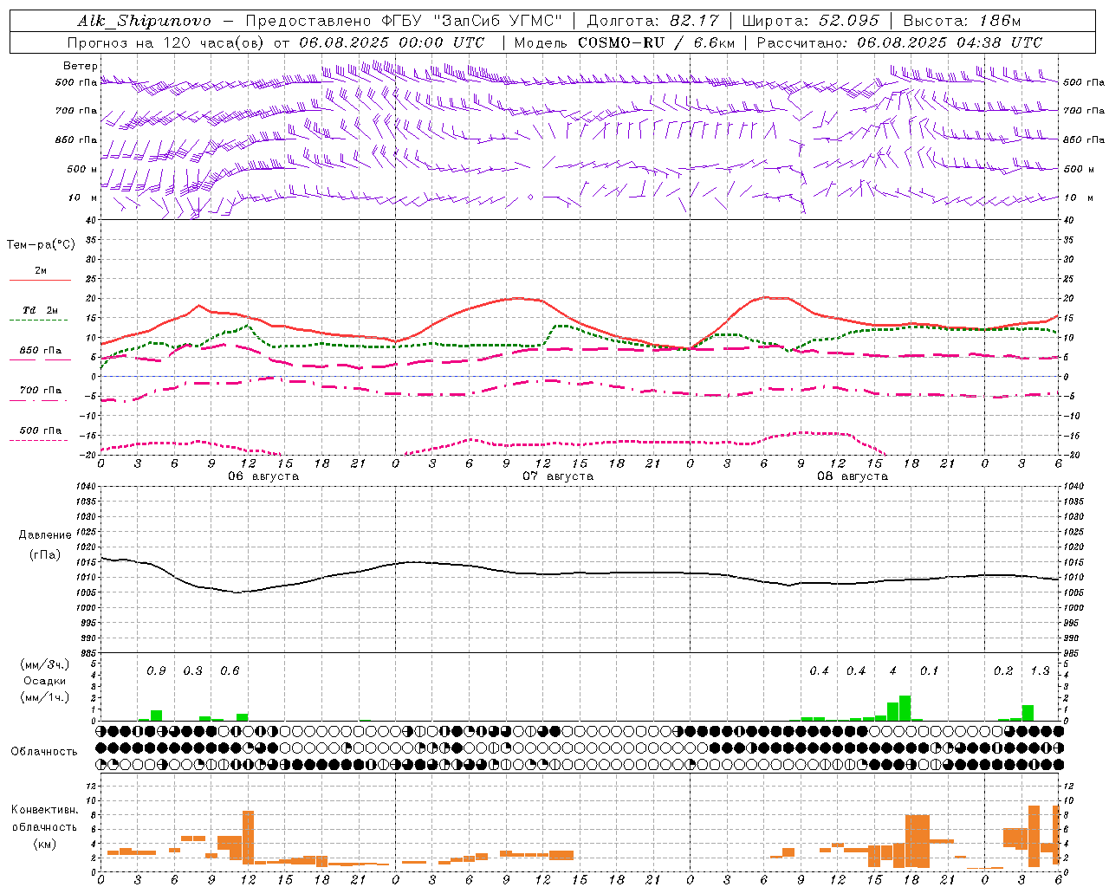Click the 'Давление' pressure label
This screenshot has width=1109, height=887.
(x=45, y=535)
